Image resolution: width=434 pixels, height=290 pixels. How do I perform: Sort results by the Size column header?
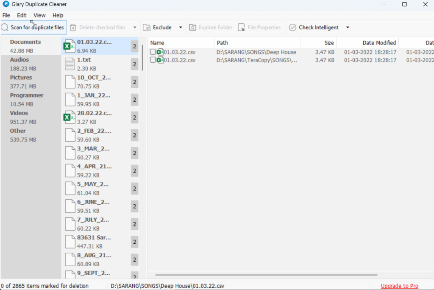pyautogui.click(x=319, y=43)
